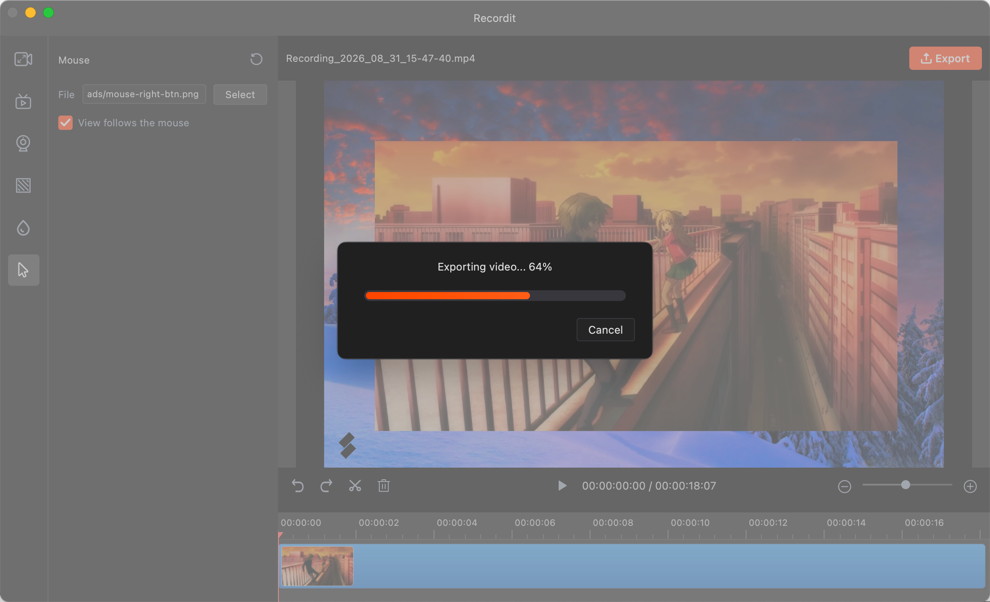Open the webcam settings sidebar icon
This screenshot has height=602, width=990.
coord(23,143)
